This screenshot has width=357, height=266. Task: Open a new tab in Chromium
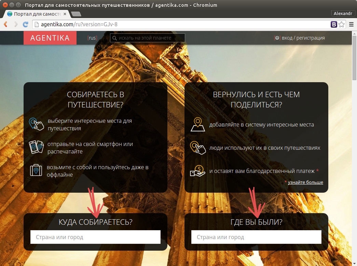click(76, 14)
